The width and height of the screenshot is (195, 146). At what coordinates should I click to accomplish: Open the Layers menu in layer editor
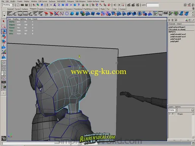(x=171, y=107)
